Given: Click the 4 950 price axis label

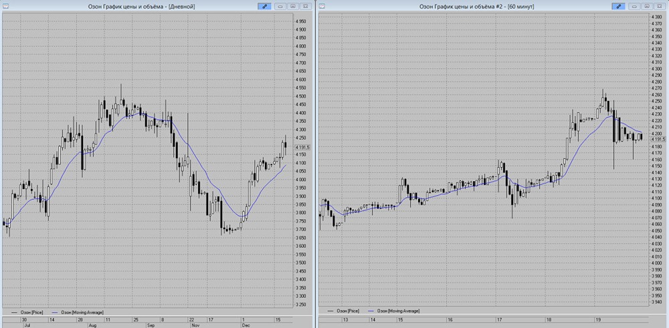Looking at the screenshot, I should pos(301,21).
